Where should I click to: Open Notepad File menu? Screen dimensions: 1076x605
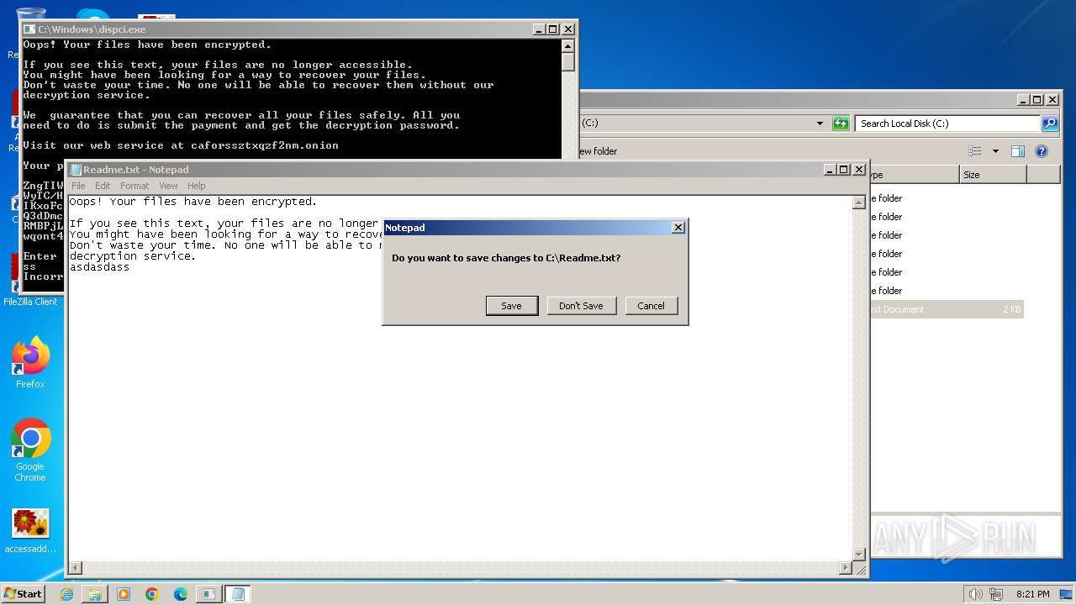click(x=78, y=186)
